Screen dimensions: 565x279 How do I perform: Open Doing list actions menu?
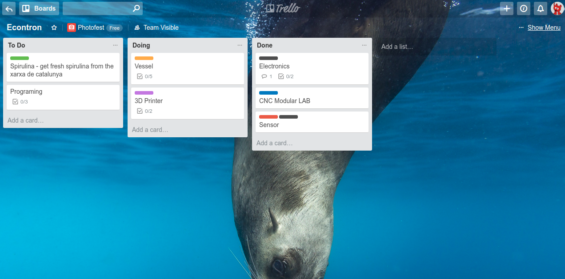point(240,45)
